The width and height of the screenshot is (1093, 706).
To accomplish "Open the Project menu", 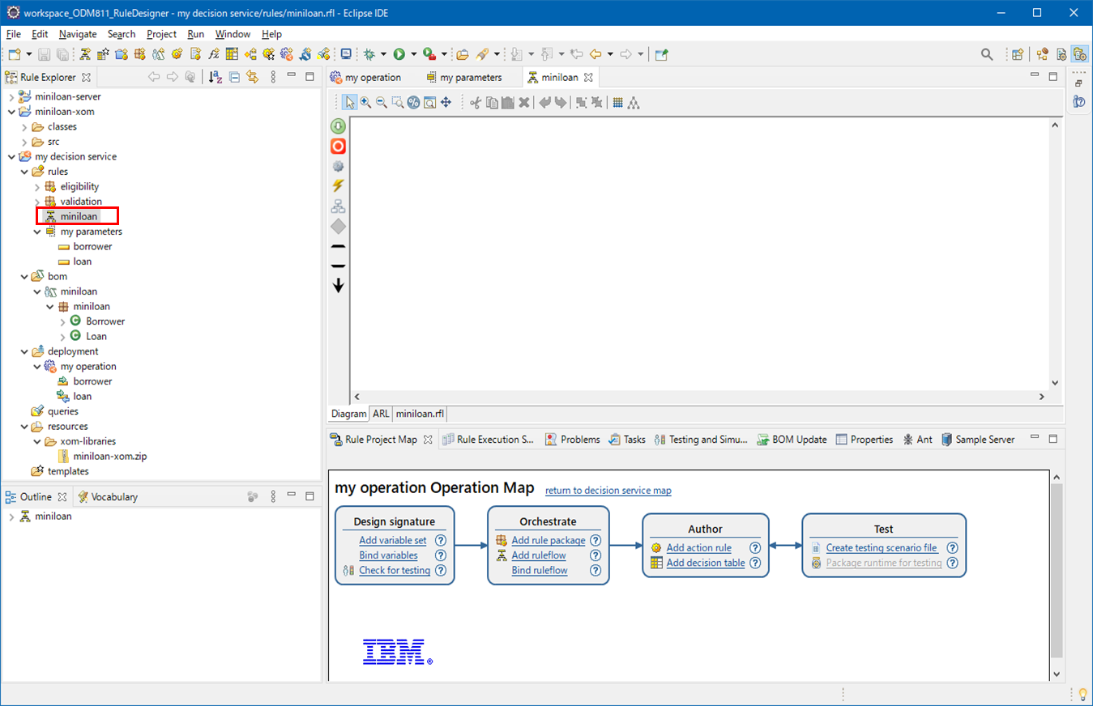I will pos(161,34).
